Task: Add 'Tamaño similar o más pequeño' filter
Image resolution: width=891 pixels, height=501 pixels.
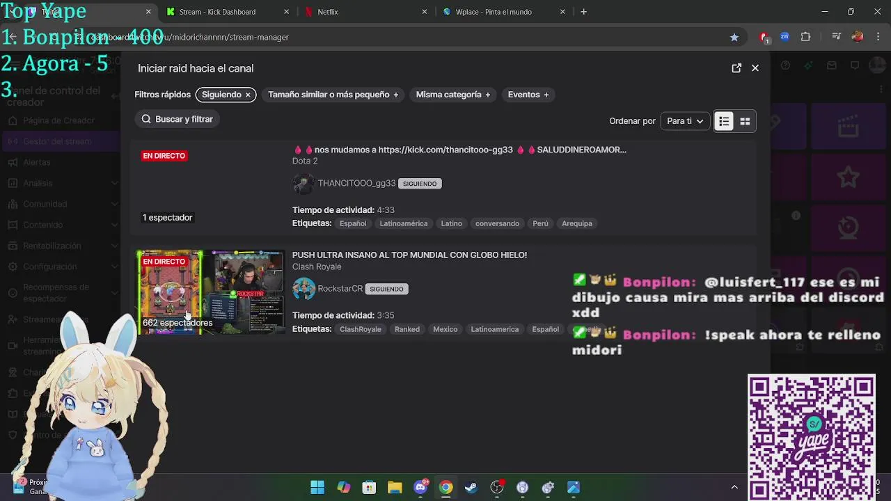Action: [x=333, y=95]
